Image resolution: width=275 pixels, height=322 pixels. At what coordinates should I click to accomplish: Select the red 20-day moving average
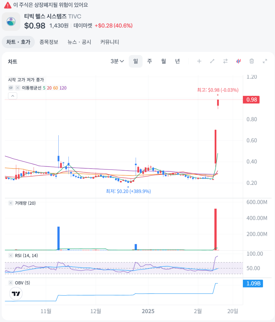[x=49, y=88]
